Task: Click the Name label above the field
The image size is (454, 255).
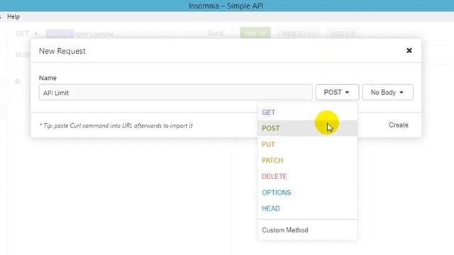Action: (x=48, y=78)
